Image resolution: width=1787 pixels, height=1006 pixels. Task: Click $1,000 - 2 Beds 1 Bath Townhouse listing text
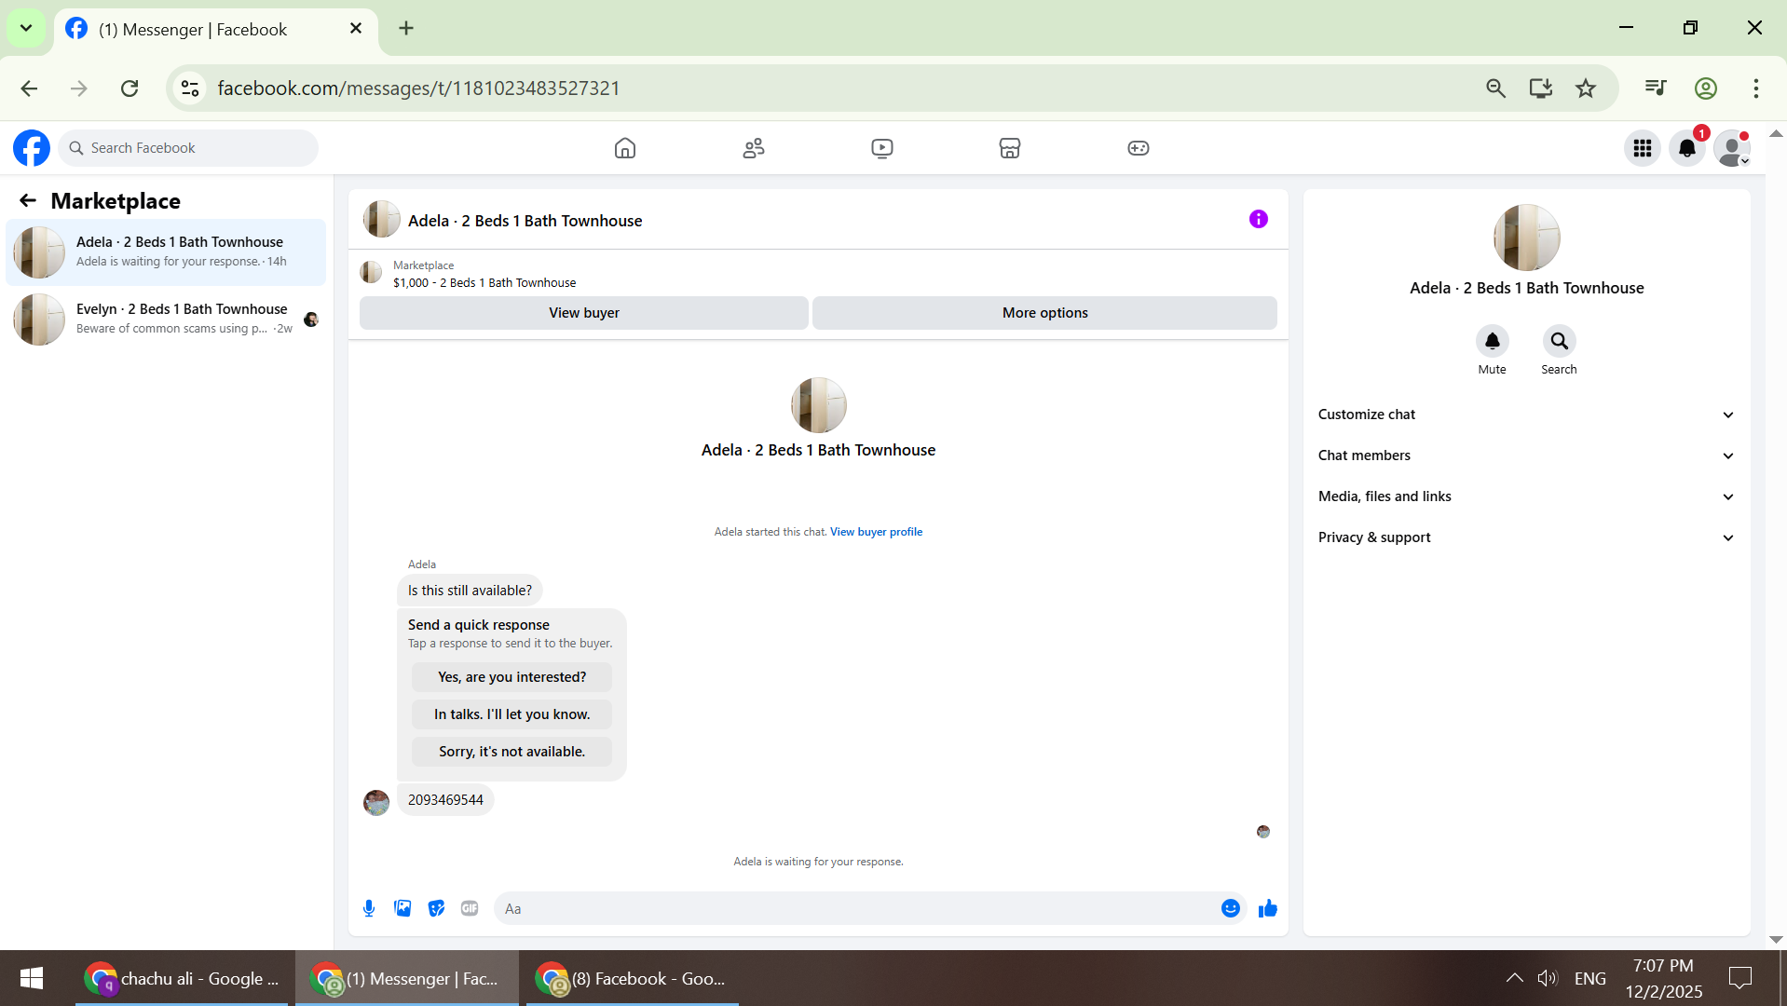[x=484, y=283]
